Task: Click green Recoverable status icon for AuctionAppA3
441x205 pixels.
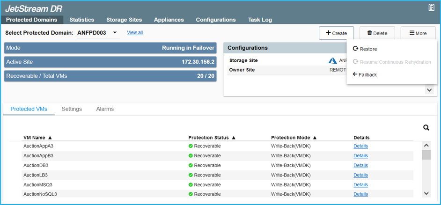Action: click(191, 146)
